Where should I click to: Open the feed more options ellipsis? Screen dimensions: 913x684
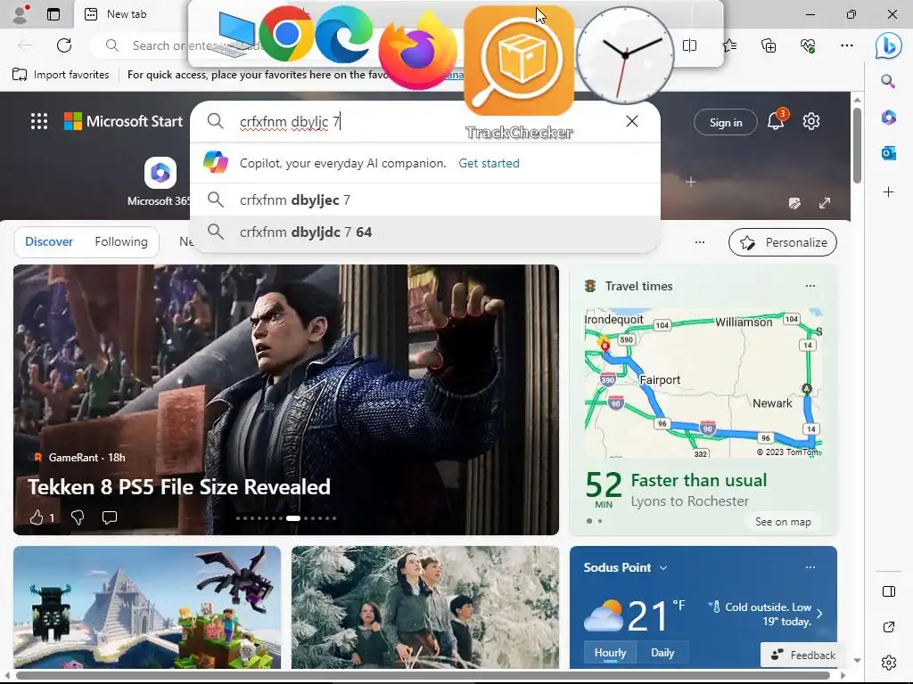[700, 242]
